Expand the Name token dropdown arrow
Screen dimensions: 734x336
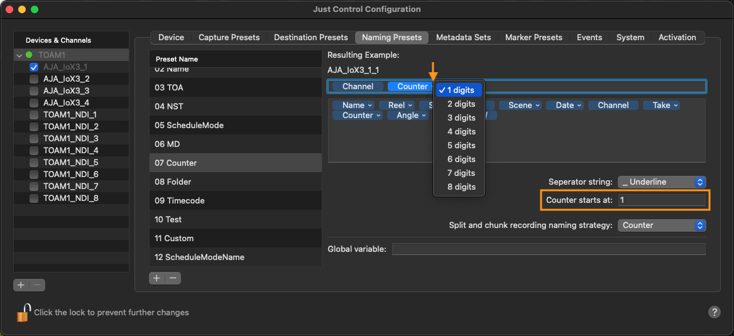(370, 106)
